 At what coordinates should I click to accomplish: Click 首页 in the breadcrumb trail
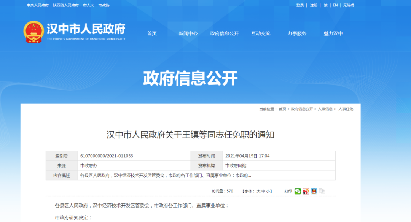pyautogui.click(x=282, y=109)
